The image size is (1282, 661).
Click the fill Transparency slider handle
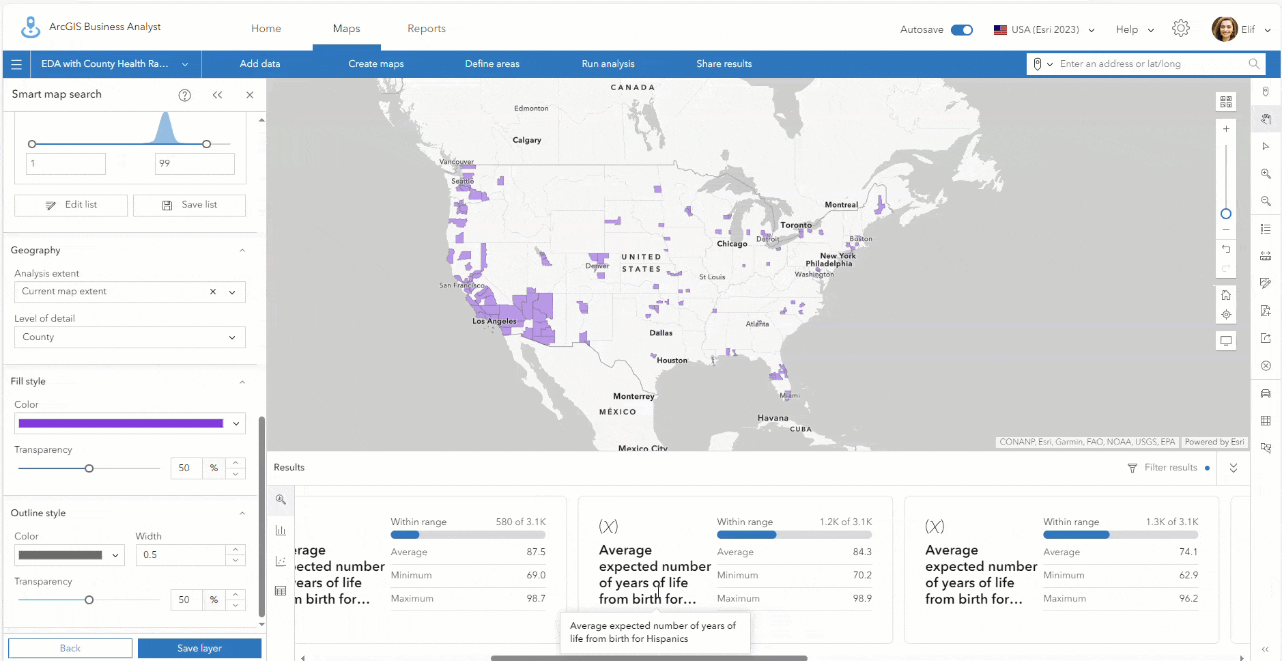[89, 468]
